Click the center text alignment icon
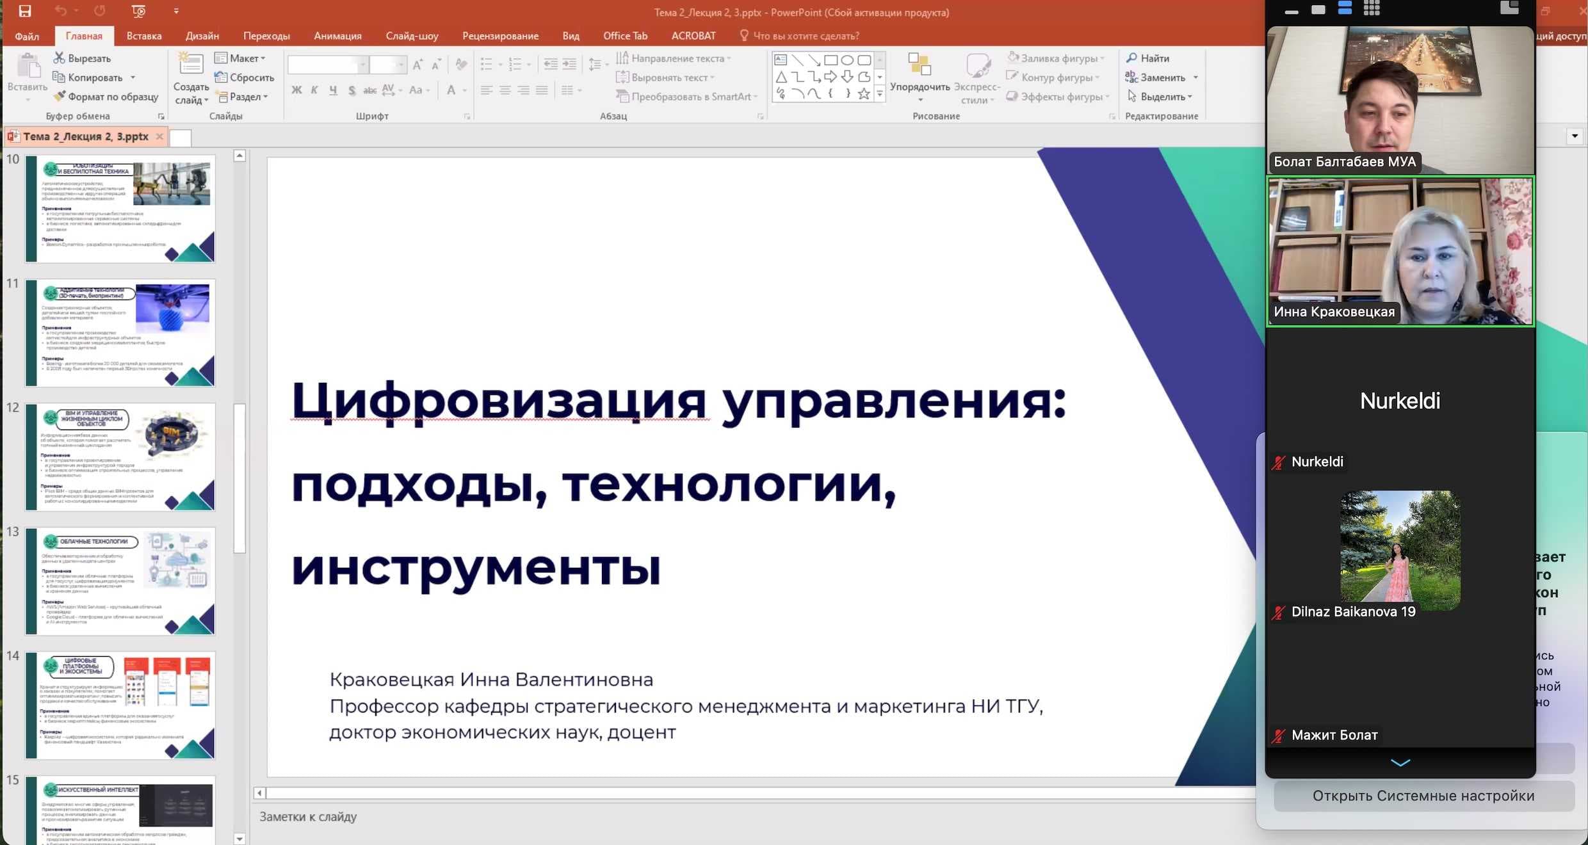This screenshot has height=845, width=1588. click(x=505, y=90)
